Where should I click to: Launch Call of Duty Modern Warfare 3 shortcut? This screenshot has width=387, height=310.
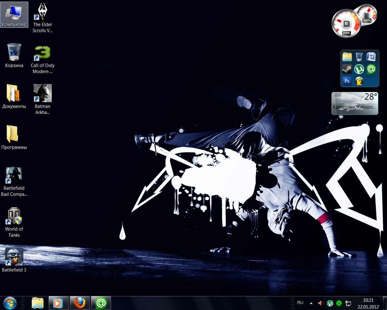click(42, 53)
